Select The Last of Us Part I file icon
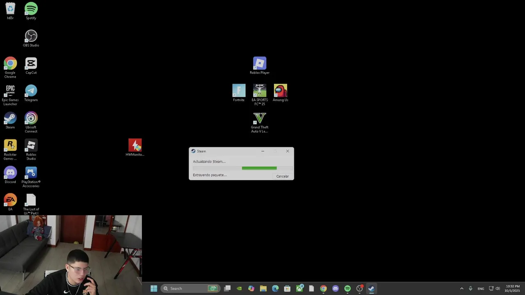This screenshot has height=295, width=525. coord(31,204)
